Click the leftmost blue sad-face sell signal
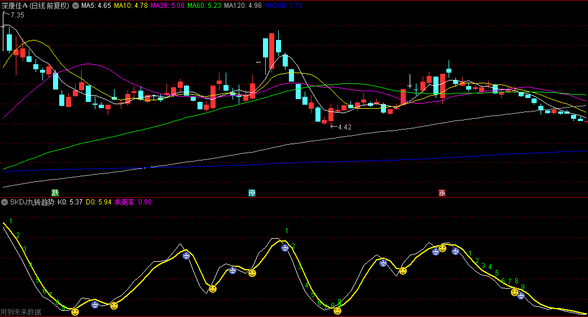This screenshot has height=317, width=588. pos(95,304)
